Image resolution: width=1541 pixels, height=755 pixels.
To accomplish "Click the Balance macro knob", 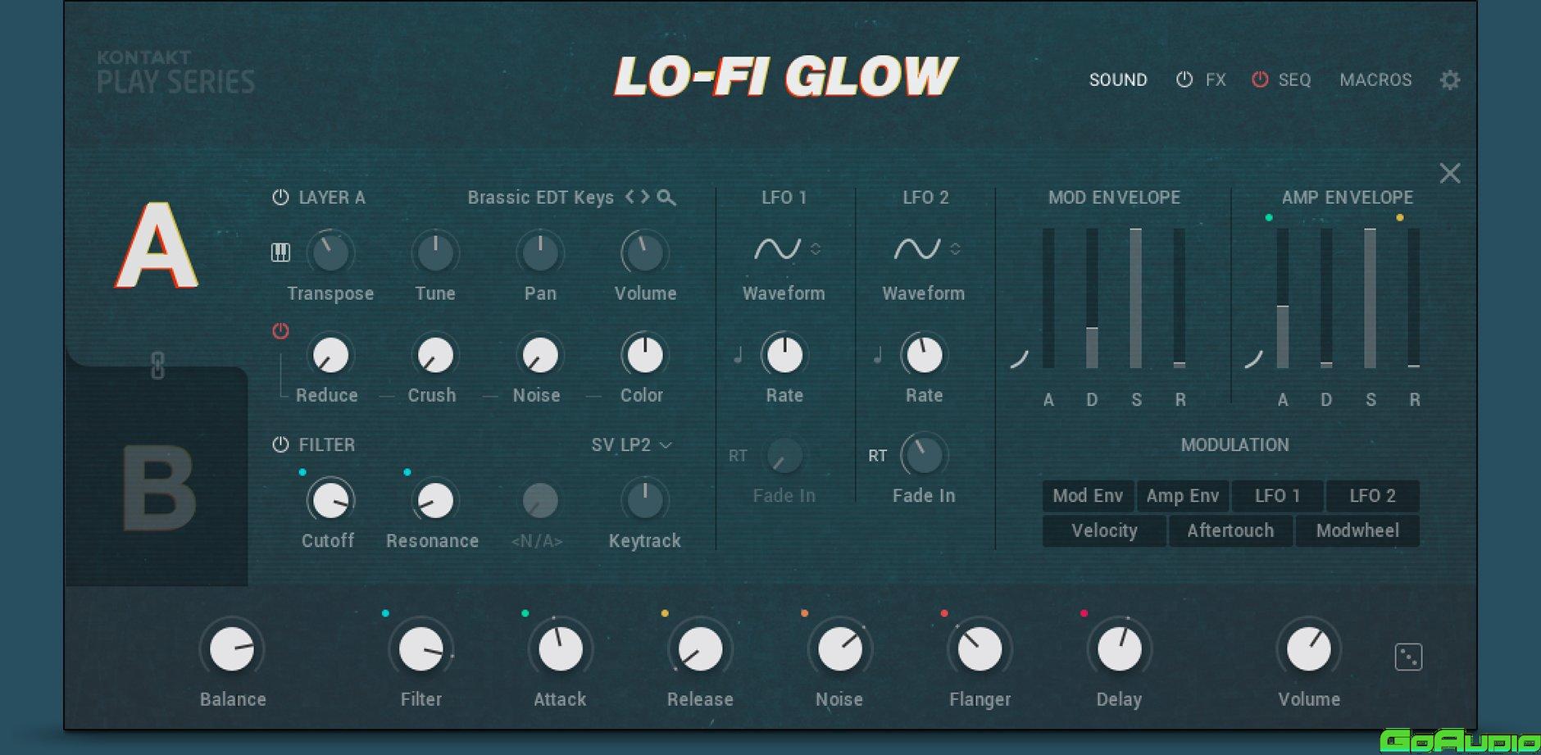I will [232, 649].
